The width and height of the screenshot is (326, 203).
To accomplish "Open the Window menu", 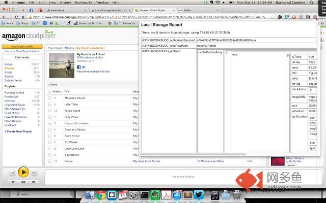I will [x=102, y=3].
